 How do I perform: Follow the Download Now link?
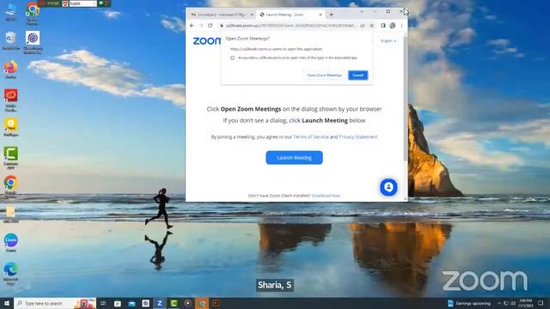click(326, 196)
